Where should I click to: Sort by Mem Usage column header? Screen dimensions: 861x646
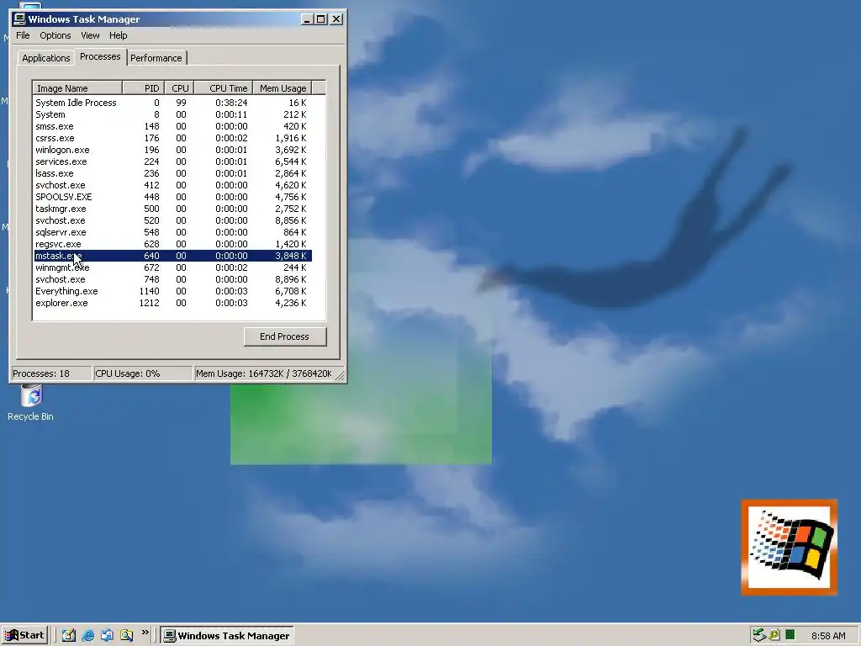[x=283, y=87]
